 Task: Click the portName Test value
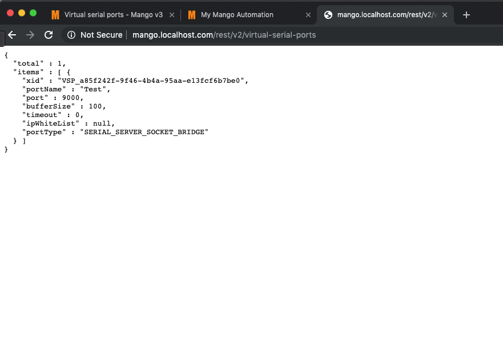point(94,89)
